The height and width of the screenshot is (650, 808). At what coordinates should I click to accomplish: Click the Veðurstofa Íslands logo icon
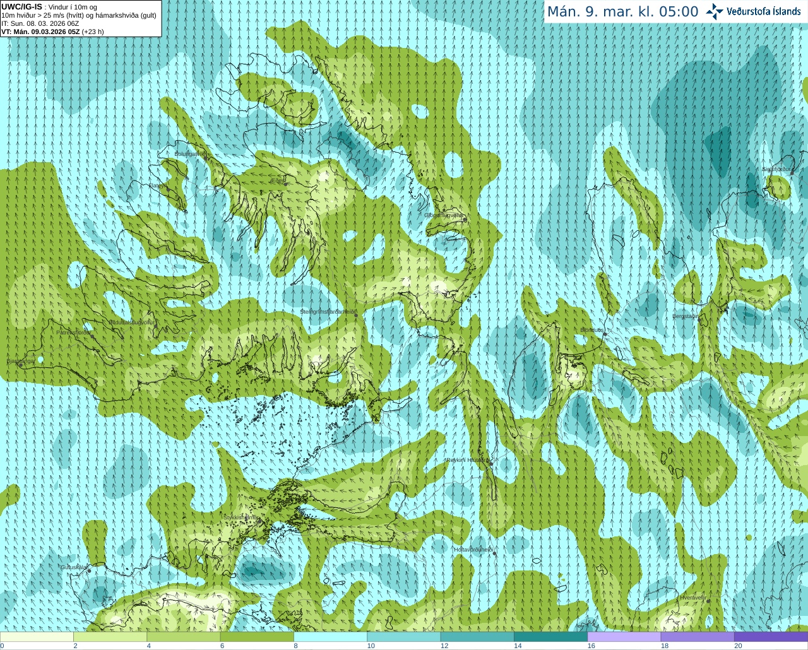click(715, 11)
